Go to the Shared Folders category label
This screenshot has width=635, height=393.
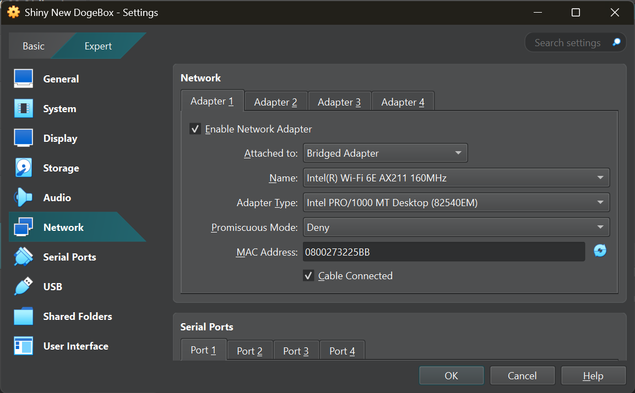tap(78, 317)
